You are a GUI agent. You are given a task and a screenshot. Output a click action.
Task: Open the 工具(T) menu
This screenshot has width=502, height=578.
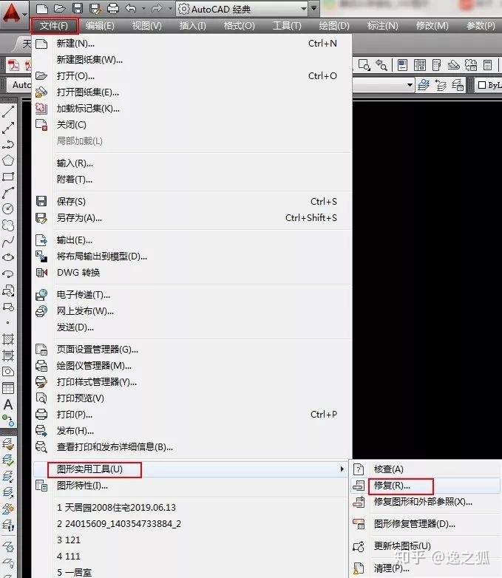[x=287, y=26]
